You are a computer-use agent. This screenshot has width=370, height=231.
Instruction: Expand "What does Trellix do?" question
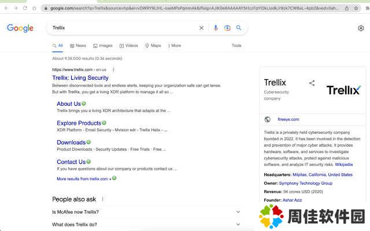[x=238, y=225]
